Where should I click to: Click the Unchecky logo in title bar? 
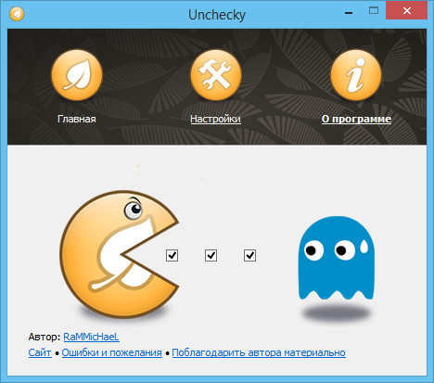(17, 14)
